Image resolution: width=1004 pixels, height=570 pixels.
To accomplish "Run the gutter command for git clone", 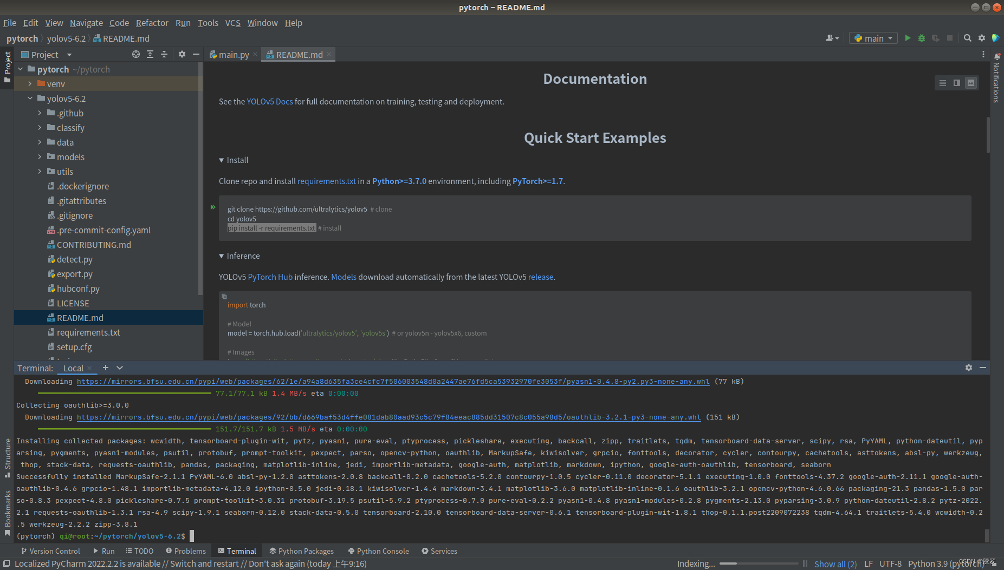I will 213,207.
